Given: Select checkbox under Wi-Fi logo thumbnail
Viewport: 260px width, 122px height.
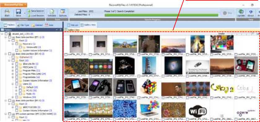Looking at the screenshot, I should (x=187, y=119).
